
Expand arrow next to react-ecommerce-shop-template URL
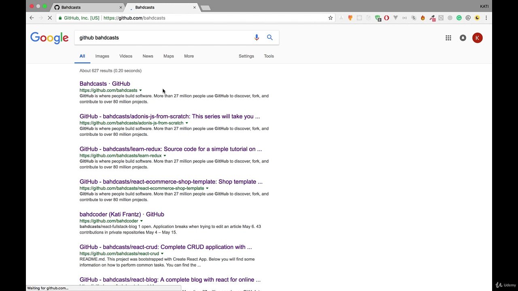[x=207, y=188]
